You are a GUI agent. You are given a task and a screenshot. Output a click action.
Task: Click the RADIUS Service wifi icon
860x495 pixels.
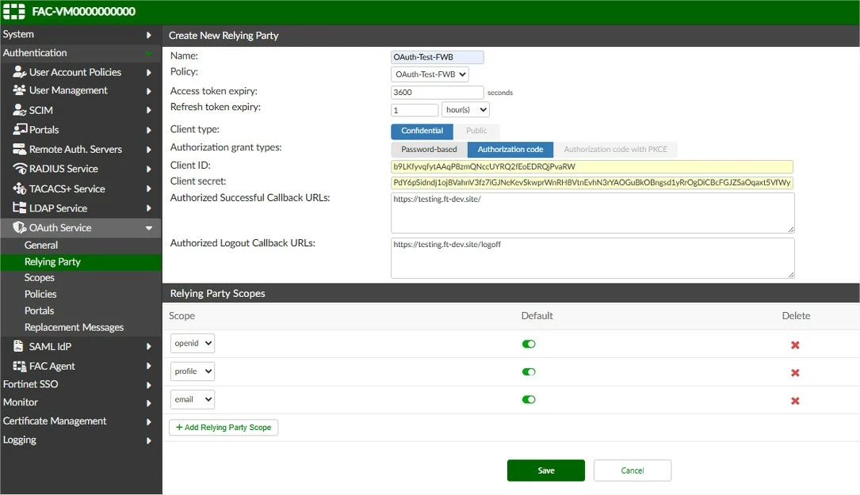20,169
